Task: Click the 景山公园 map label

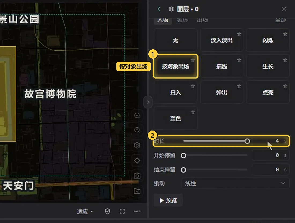Action: [19, 19]
